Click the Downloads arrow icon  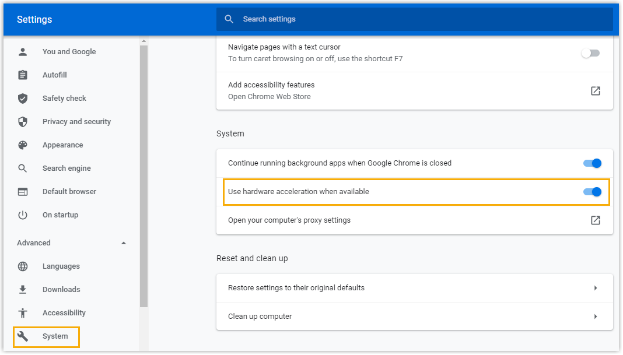pos(23,290)
